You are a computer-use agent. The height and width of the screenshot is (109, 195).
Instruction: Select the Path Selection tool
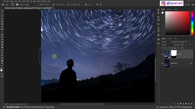pyautogui.click(x=2, y=55)
